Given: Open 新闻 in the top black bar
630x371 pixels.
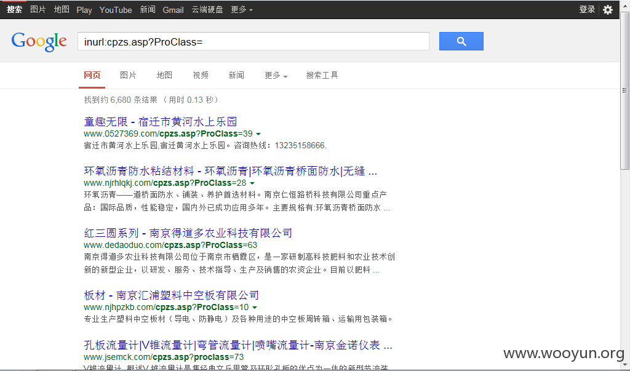Looking at the screenshot, I should tap(148, 10).
